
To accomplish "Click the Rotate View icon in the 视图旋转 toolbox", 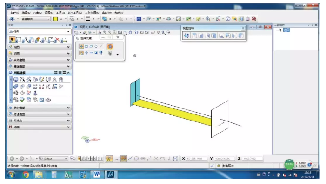I will (x=186, y=36).
